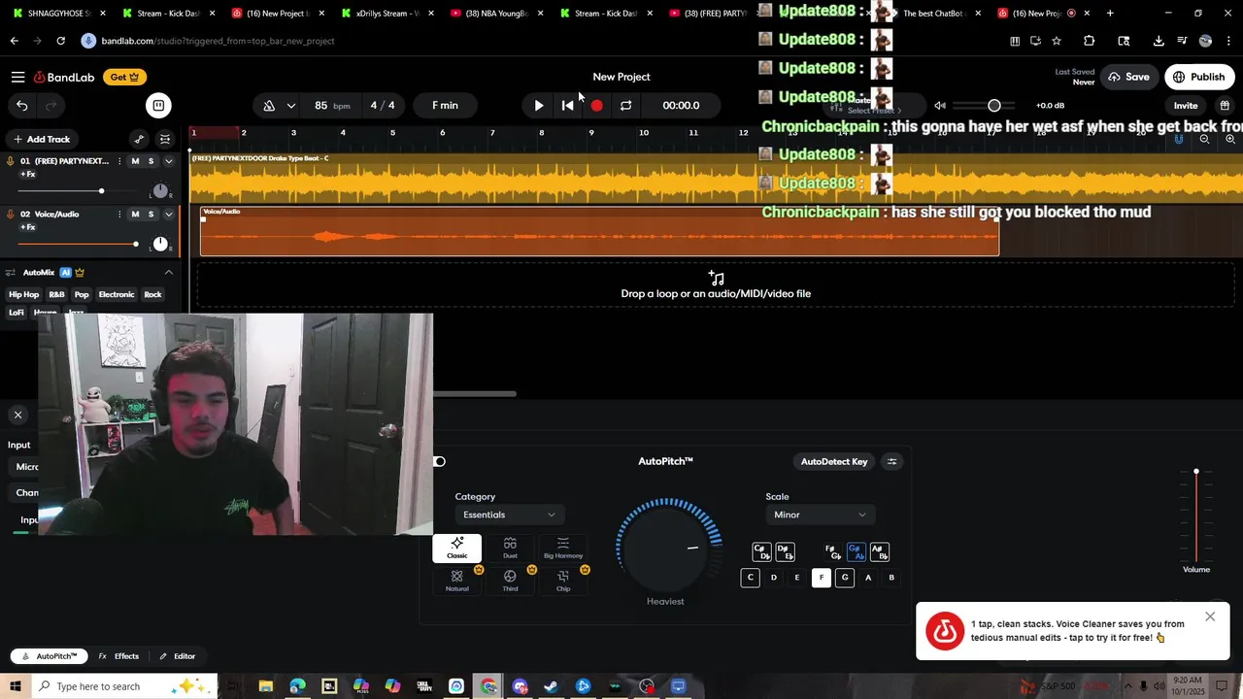The width and height of the screenshot is (1243, 699).
Task: Click the 85 bpm tempo field
Action: click(x=331, y=105)
